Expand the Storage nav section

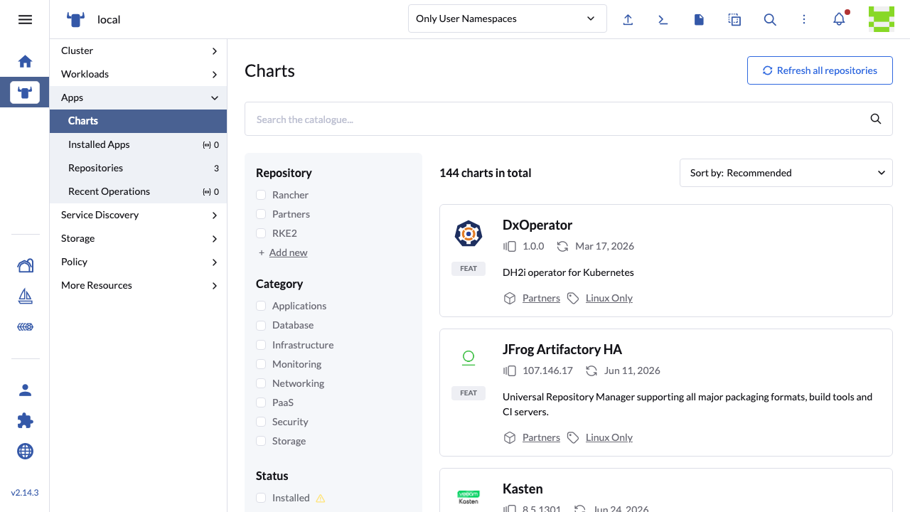(138, 238)
